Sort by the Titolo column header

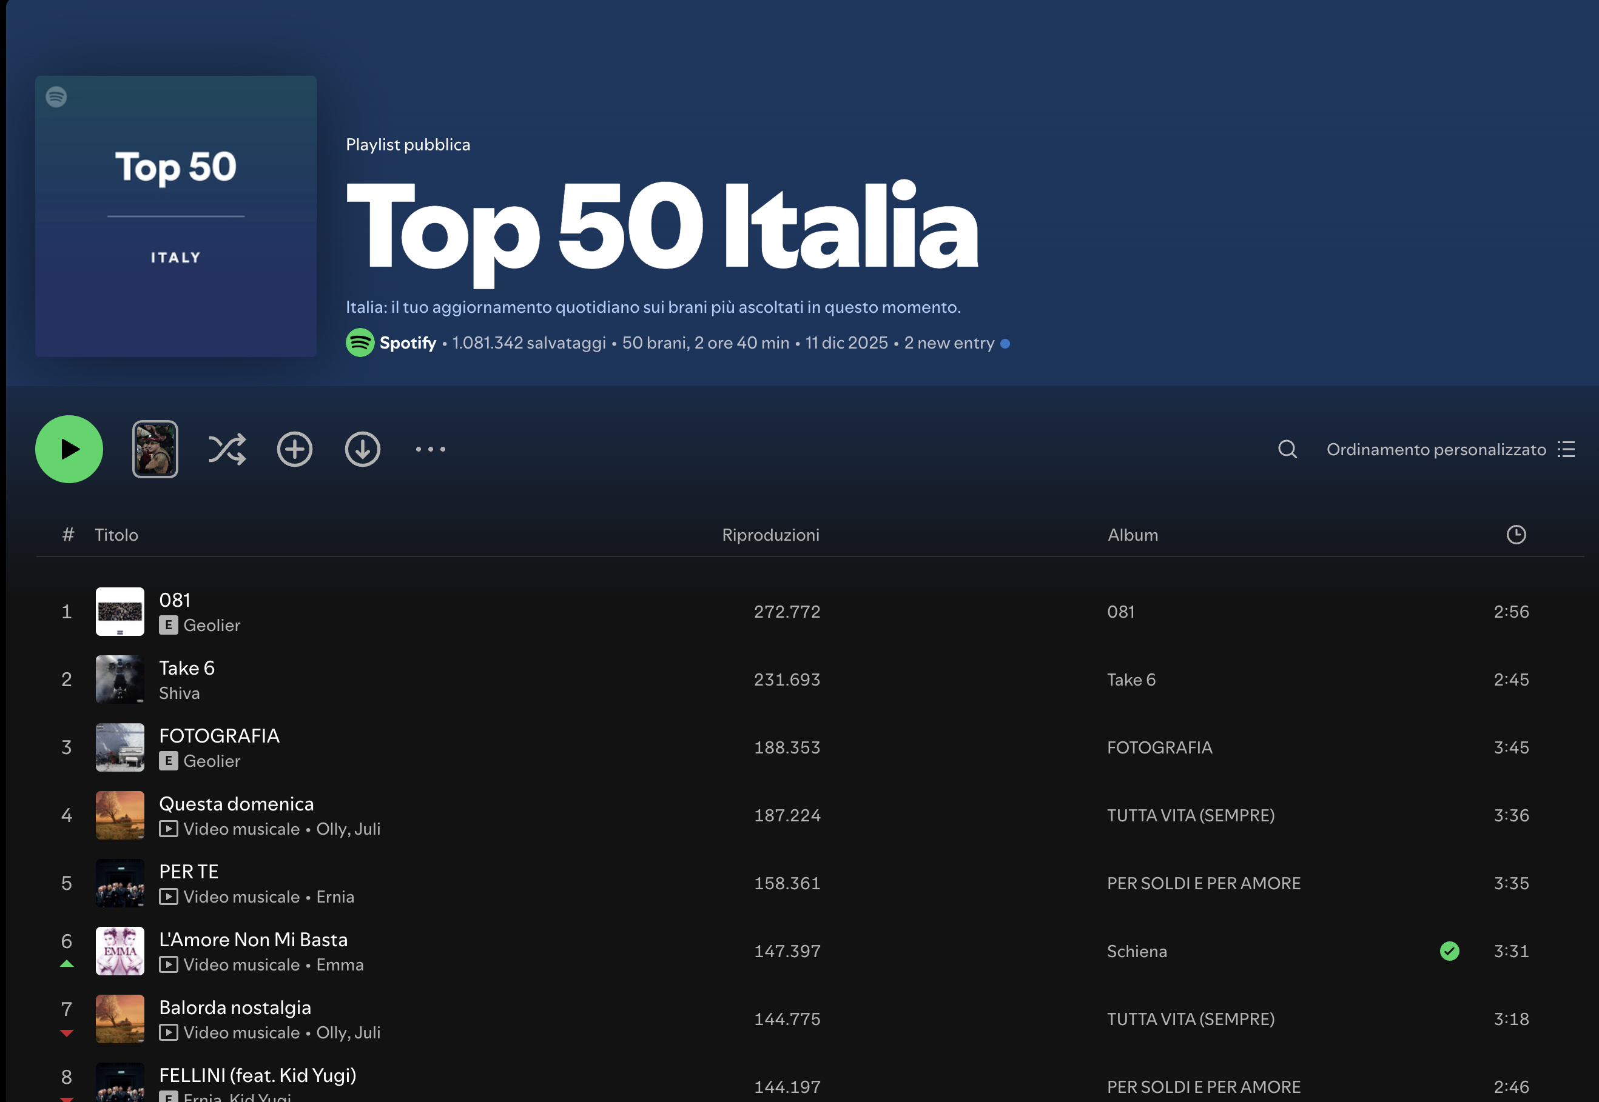[x=116, y=535]
